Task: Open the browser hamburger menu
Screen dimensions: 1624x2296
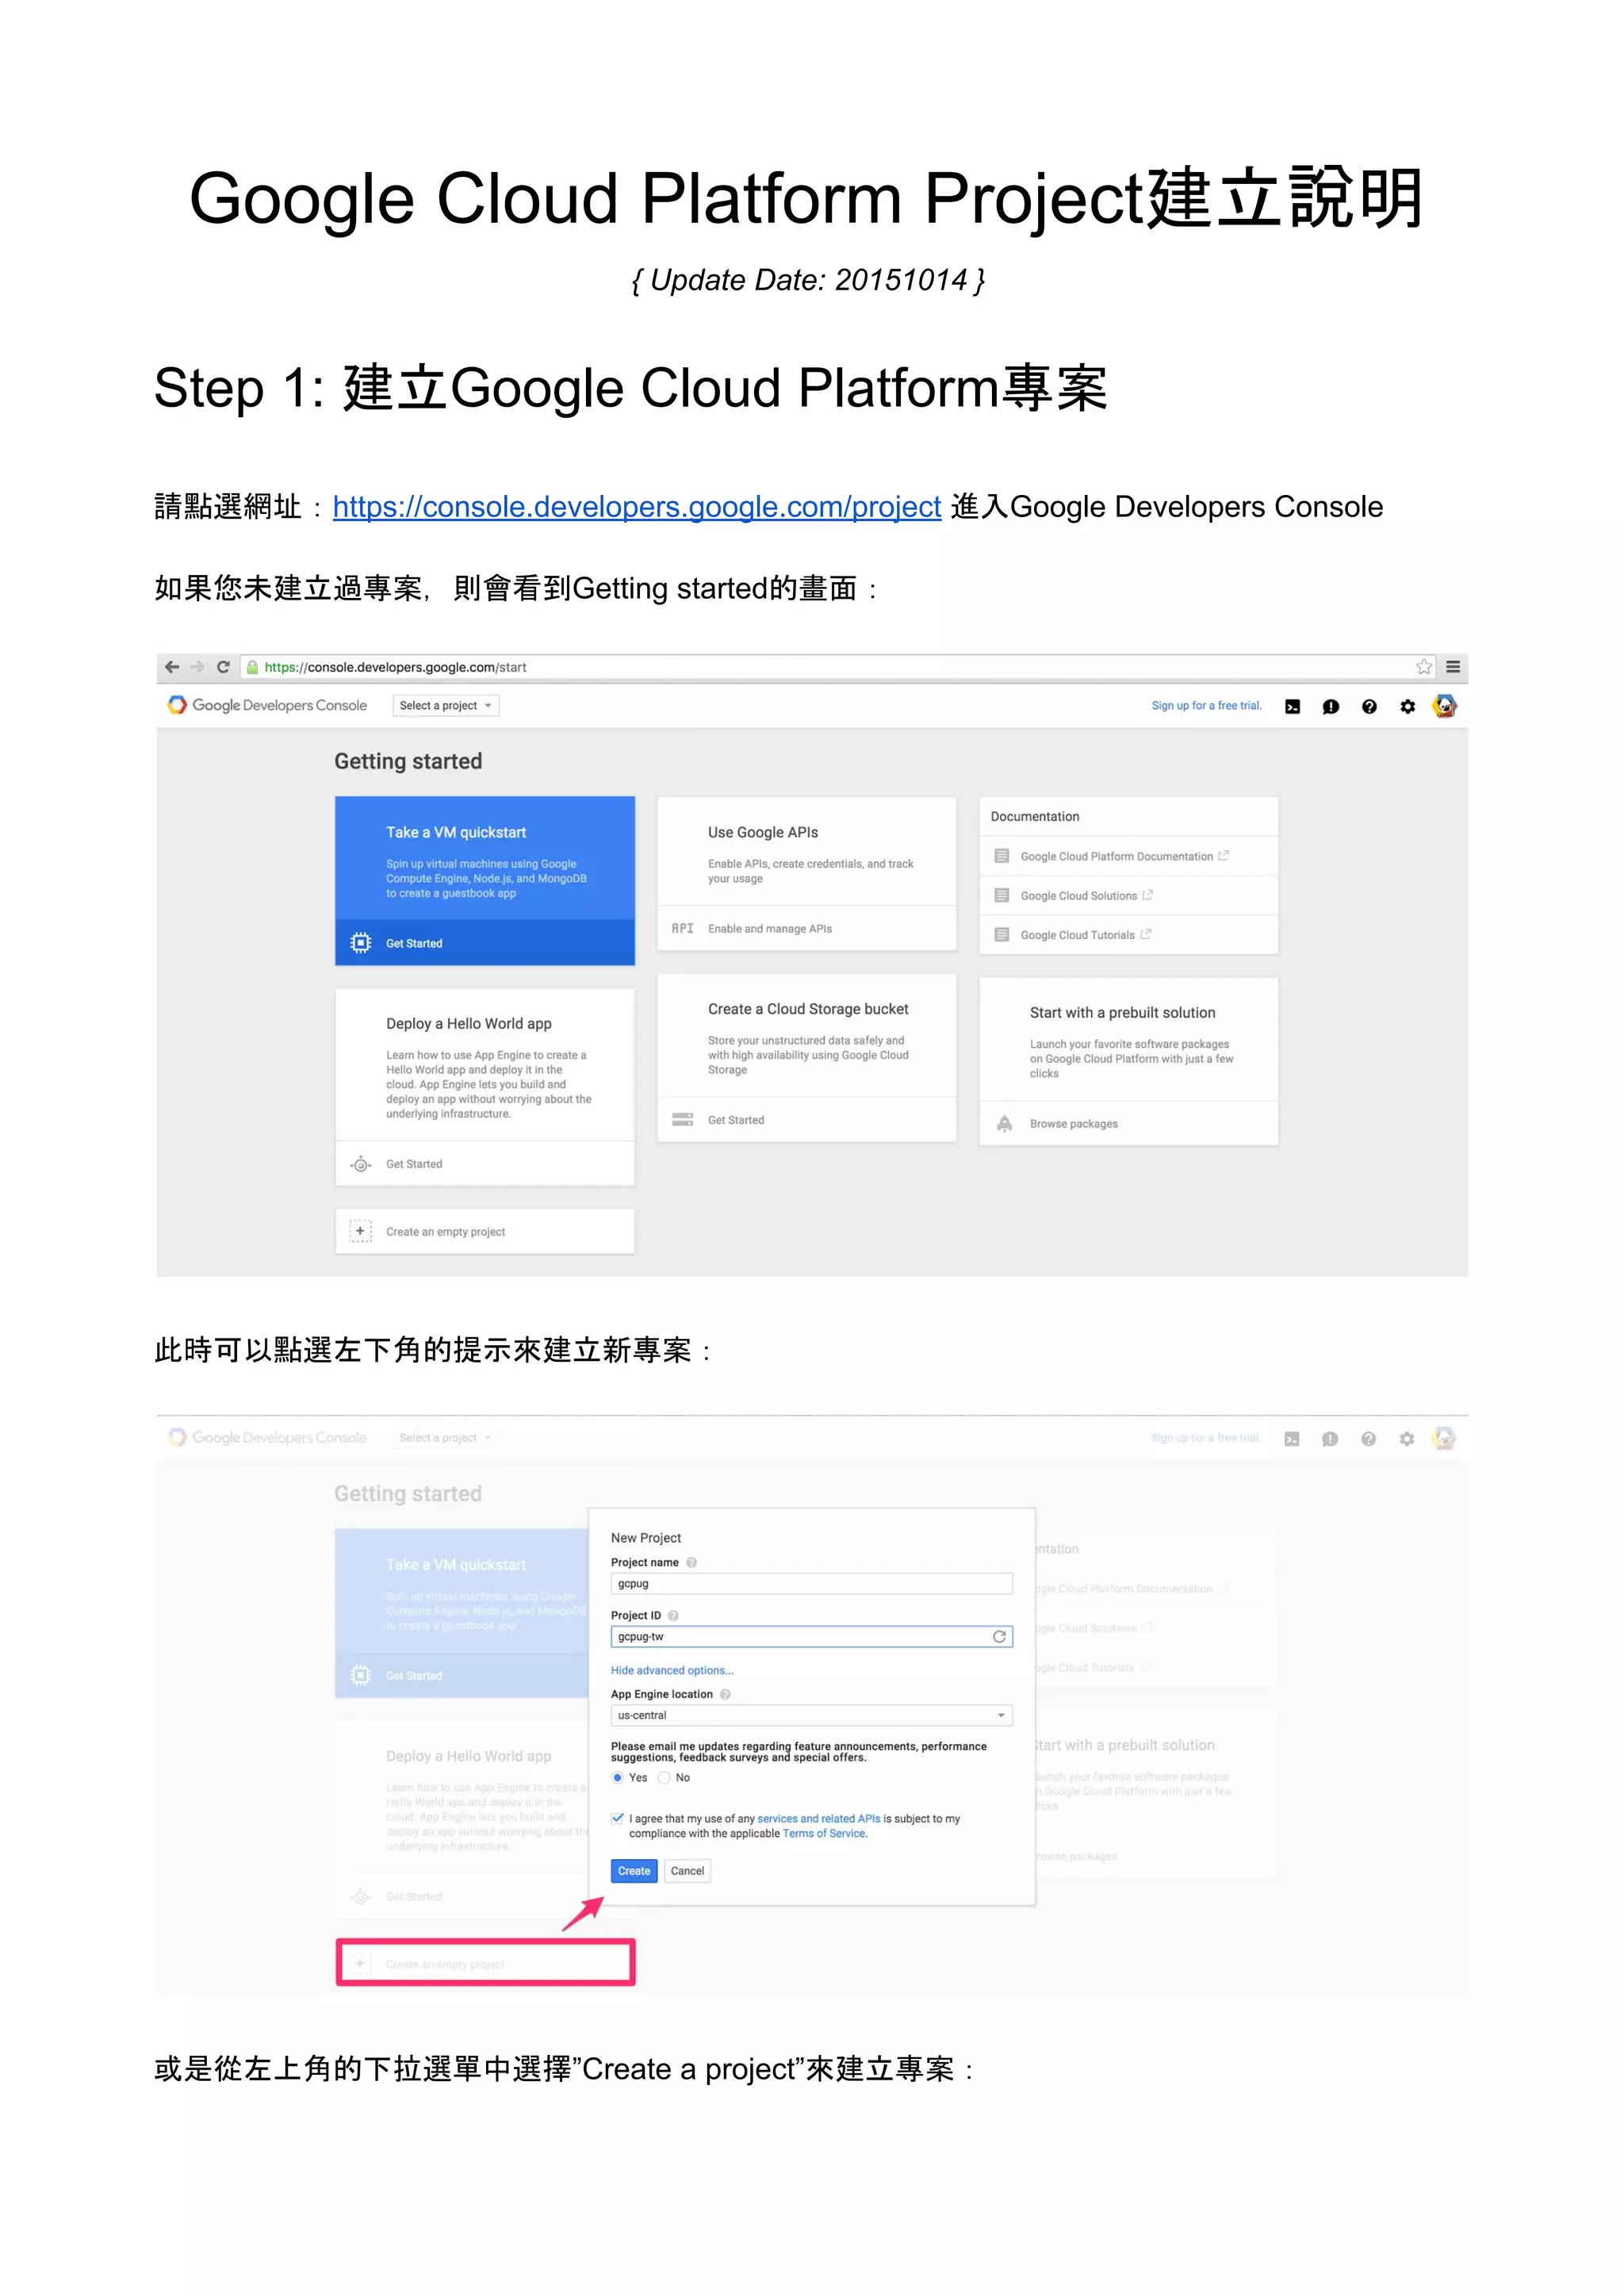Action: [1453, 667]
